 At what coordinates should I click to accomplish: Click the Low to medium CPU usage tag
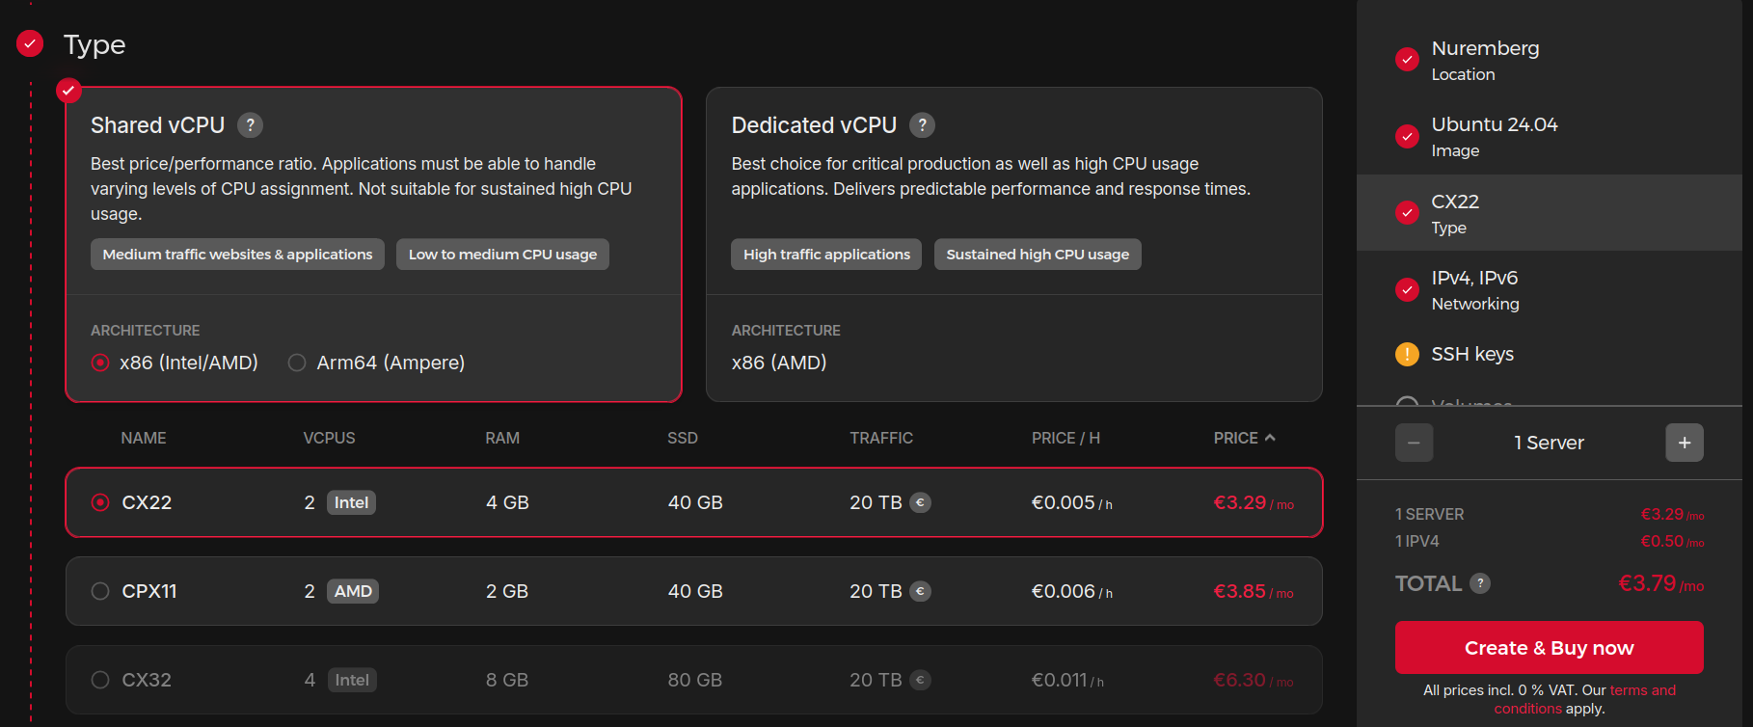(x=502, y=255)
